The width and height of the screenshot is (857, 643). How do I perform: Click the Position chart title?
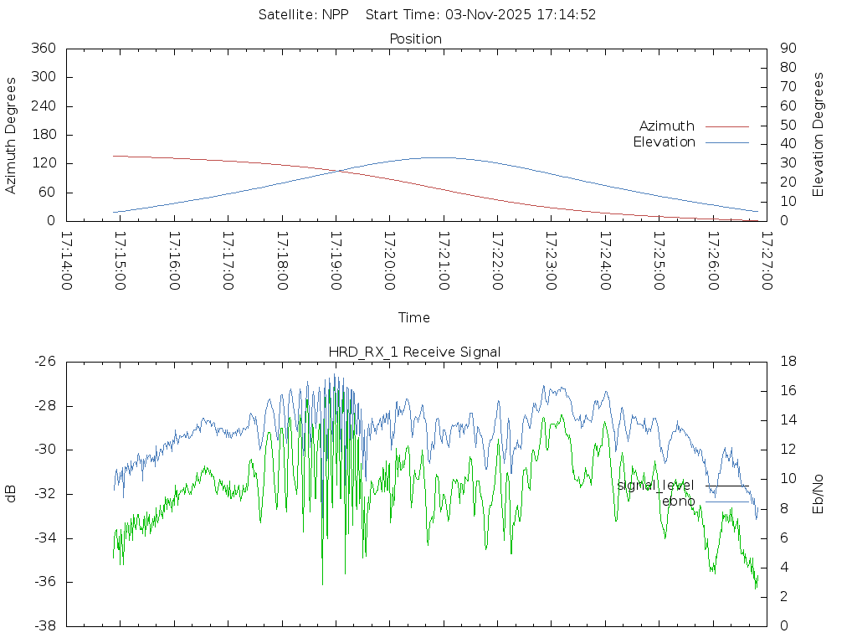click(x=415, y=39)
